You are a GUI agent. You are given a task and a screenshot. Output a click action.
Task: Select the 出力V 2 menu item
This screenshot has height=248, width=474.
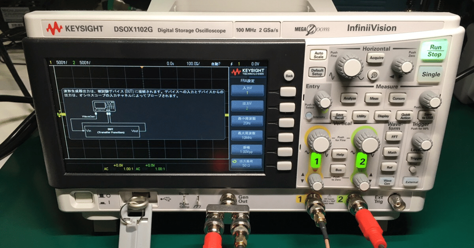[x=247, y=105]
